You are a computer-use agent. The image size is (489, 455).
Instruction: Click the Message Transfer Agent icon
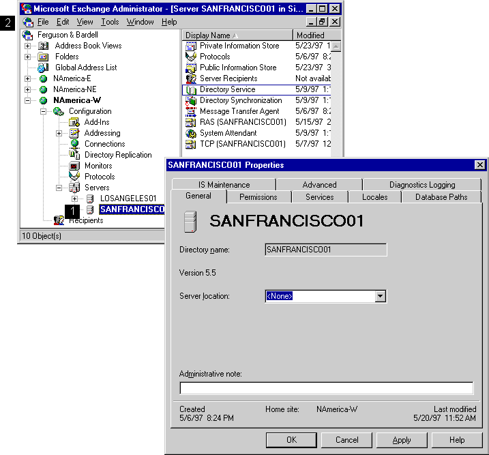click(x=191, y=111)
